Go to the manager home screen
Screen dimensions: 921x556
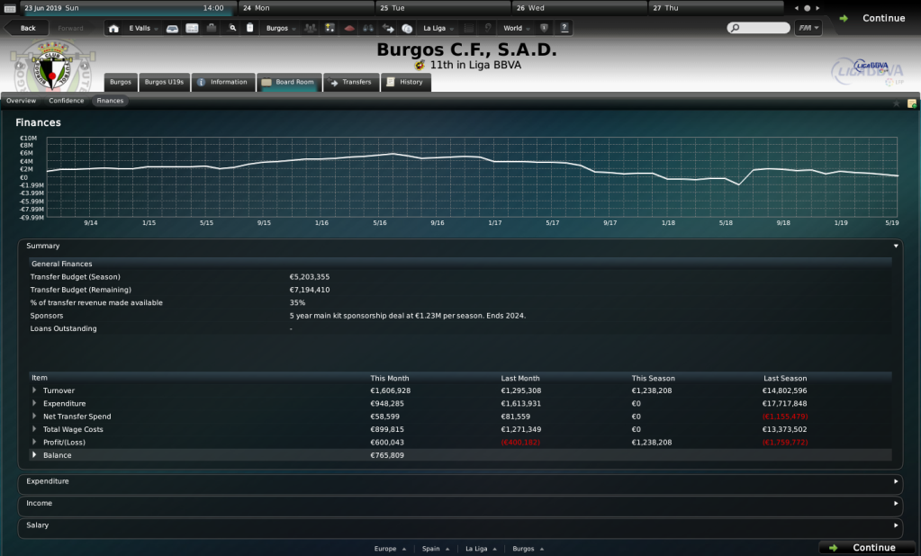coord(114,28)
